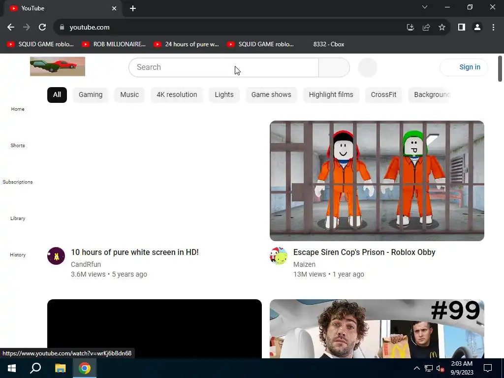Click the search submit button

pyautogui.click(x=334, y=67)
